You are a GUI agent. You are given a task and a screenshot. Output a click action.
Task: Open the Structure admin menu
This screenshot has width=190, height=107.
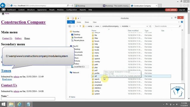point(31,10)
